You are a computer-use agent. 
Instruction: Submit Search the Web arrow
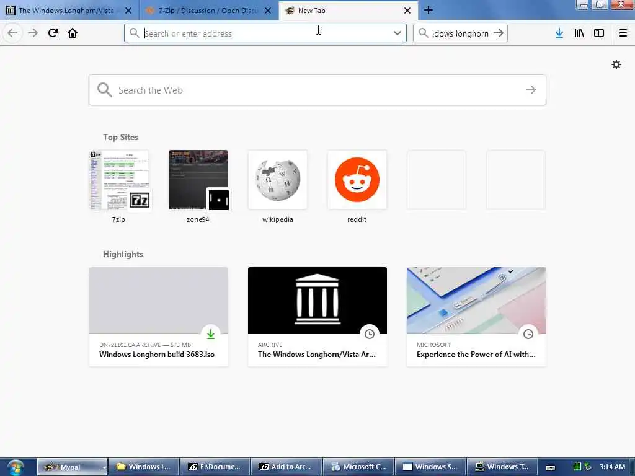click(531, 90)
